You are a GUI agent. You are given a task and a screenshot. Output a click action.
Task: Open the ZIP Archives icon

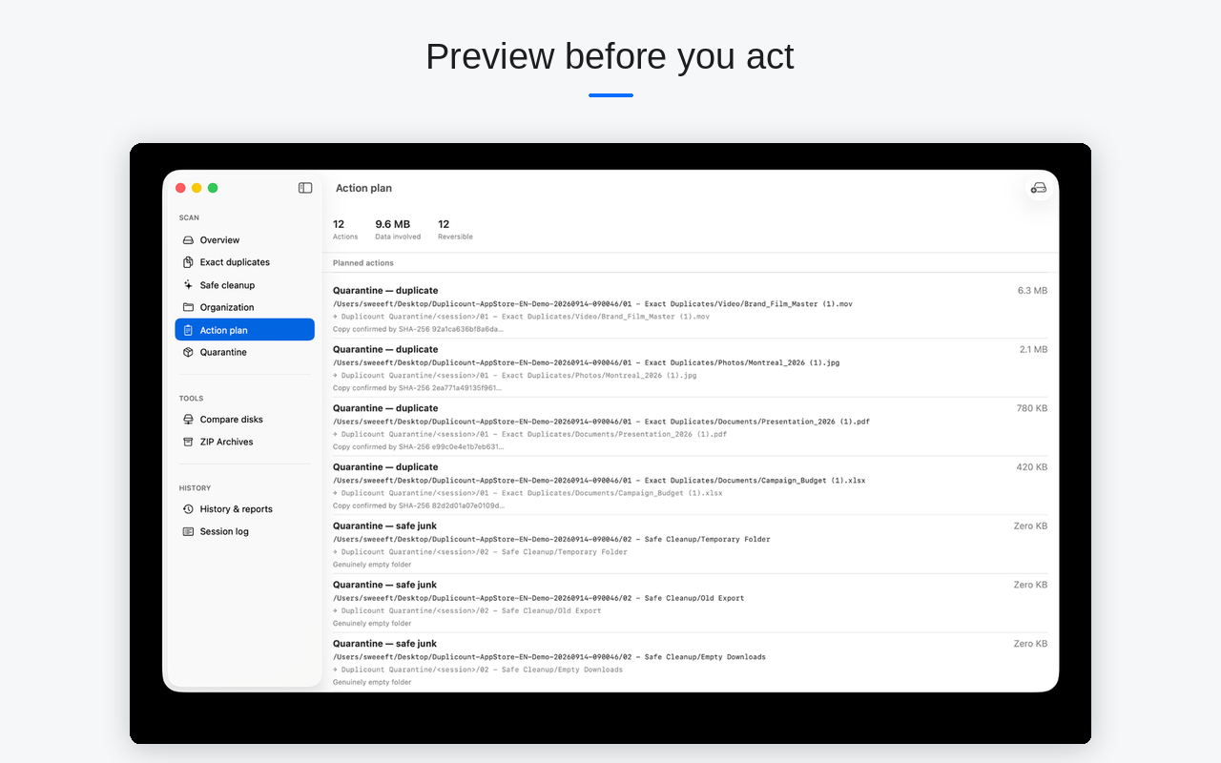(188, 442)
